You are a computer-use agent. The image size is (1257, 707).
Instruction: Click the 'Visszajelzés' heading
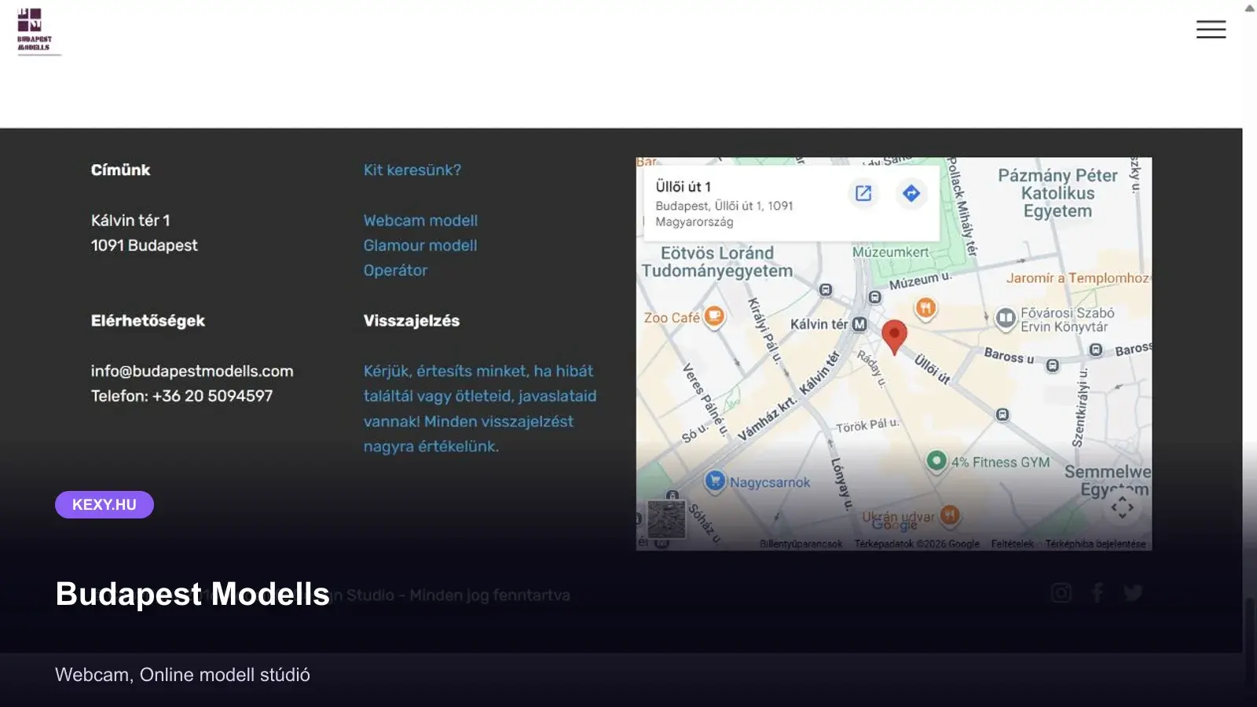click(x=412, y=321)
